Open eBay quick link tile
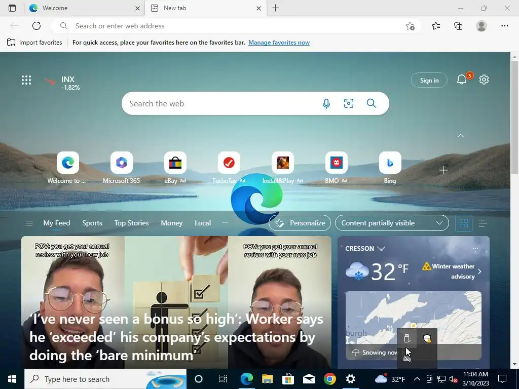This screenshot has height=389, width=519. coord(175,163)
